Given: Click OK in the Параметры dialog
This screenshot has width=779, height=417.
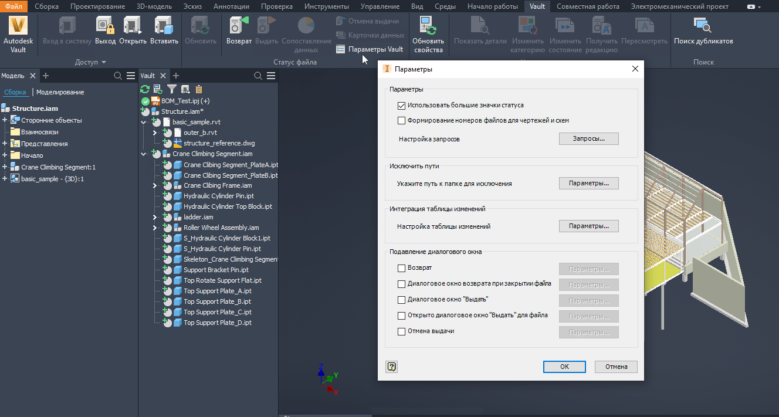Looking at the screenshot, I should click(564, 367).
